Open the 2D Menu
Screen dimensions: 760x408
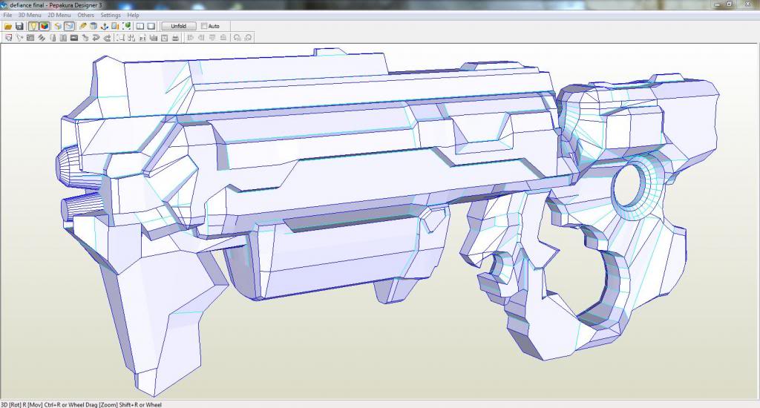(x=59, y=15)
